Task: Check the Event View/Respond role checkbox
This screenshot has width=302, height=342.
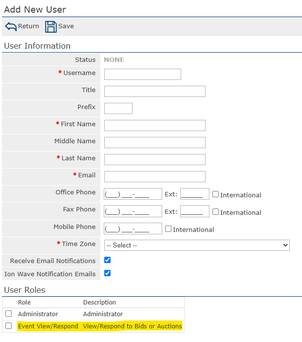Action: tap(8, 325)
